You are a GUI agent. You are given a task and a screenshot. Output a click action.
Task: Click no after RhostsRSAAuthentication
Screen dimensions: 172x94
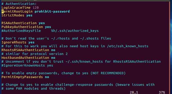pyautogui.click(x=53, y=50)
